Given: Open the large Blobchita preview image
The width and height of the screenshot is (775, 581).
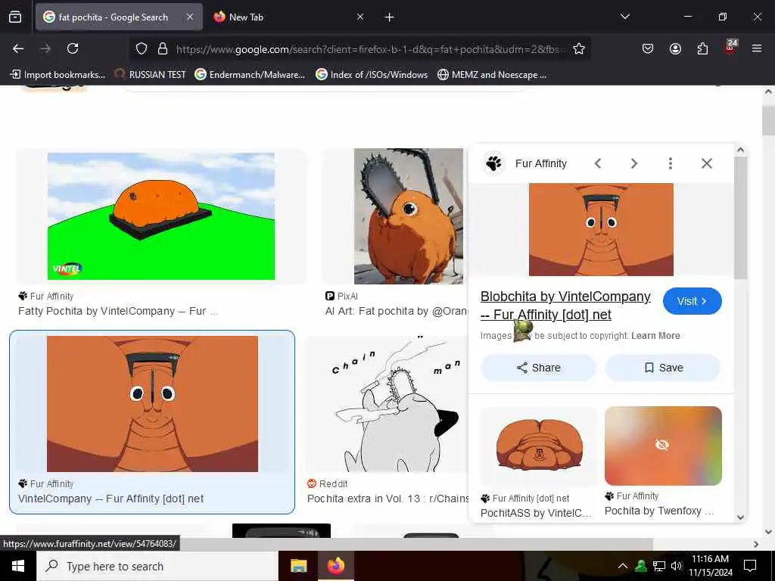Looking at the screenshot, I should tap(601, 230).
